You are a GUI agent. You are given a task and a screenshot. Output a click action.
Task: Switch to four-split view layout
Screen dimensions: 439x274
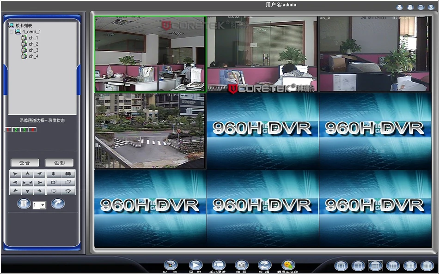pos(359,266)
